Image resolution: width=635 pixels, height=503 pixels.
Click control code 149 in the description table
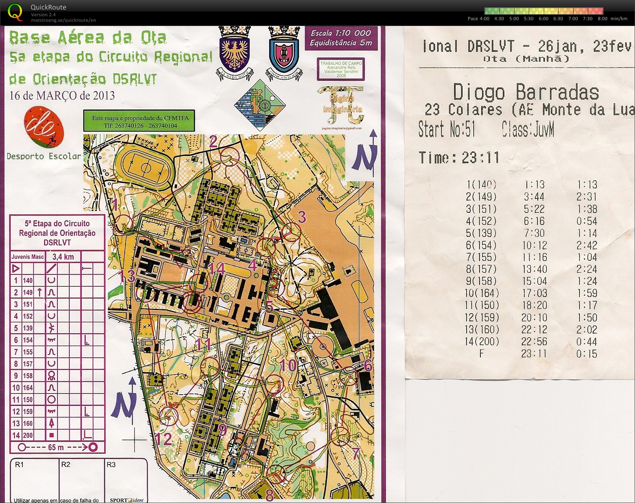28,292
